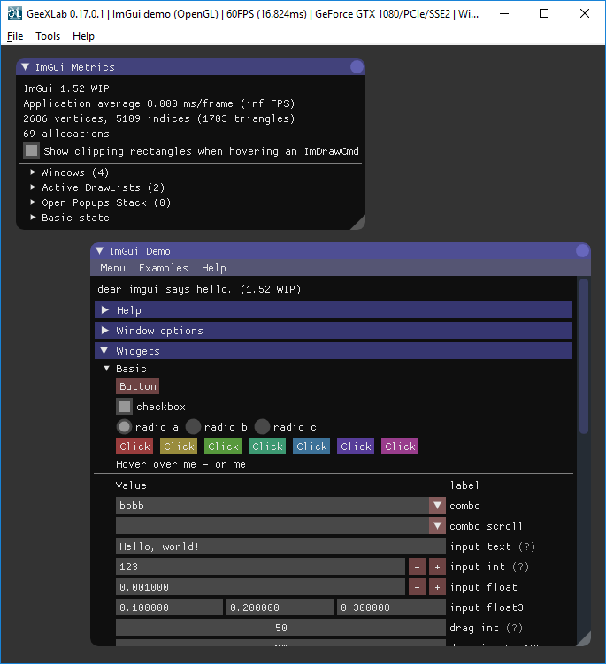The height and width of the screenshot is (664, 606).
Task: Expand the Window options header
Action: click(334, 331)
